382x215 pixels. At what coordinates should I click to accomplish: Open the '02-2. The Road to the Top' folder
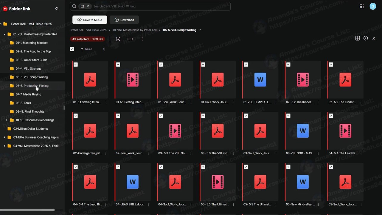[x=33, y=51]
